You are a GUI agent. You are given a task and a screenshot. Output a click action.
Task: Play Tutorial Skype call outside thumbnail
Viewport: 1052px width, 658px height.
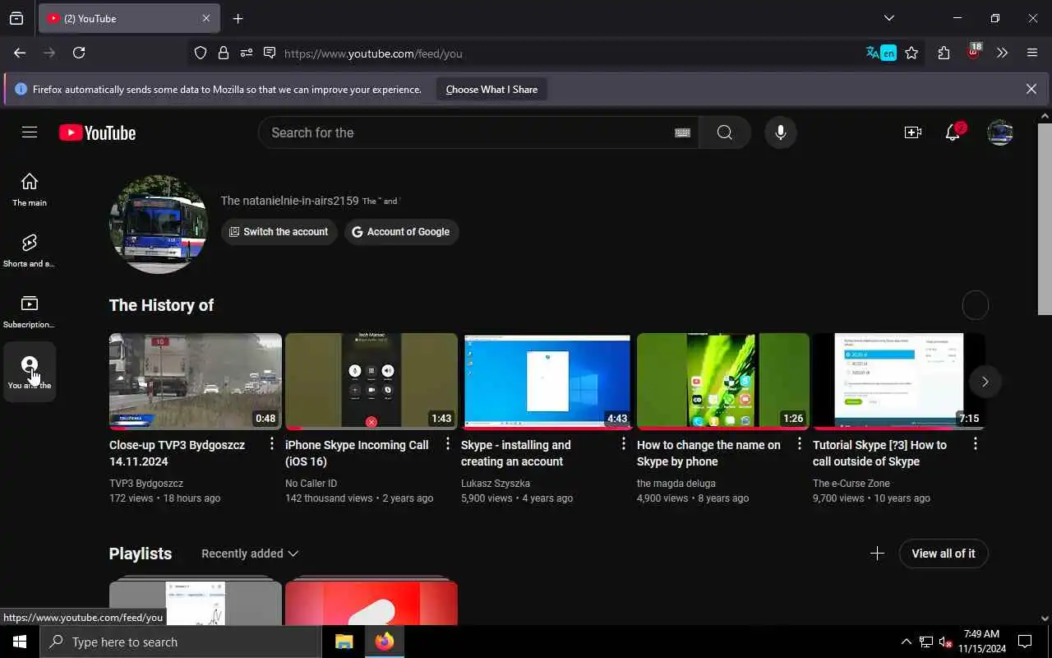tap(899, 382)
